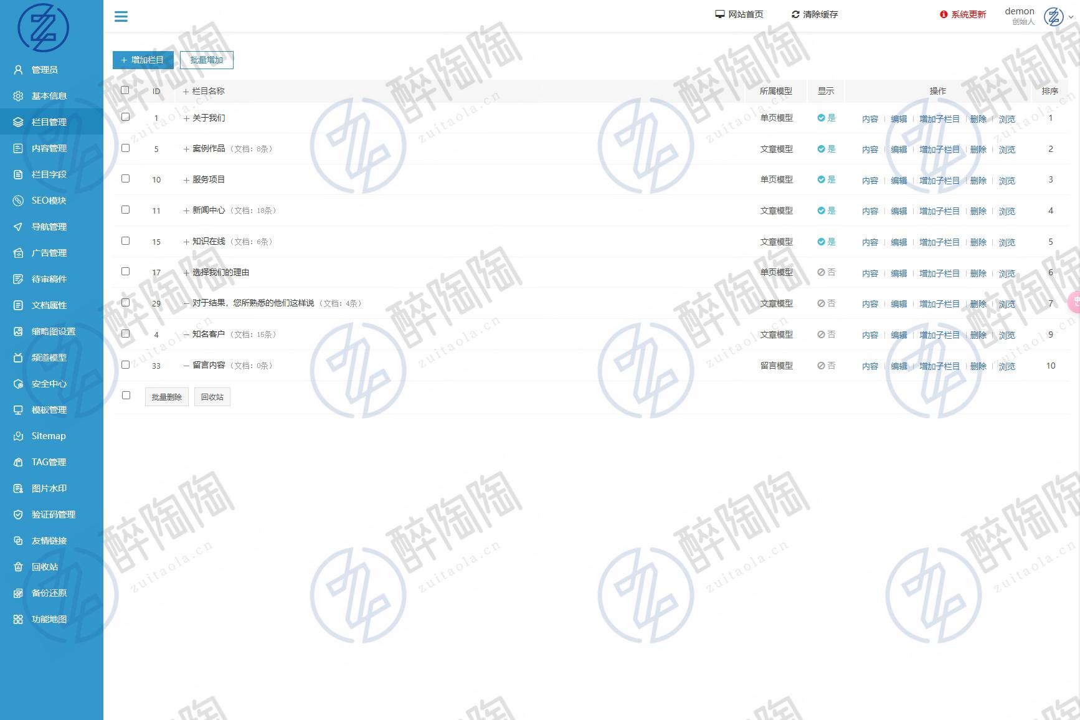The image size is (1080, 720).
Task: Check the box for 新闻中心 row
Action: click(125, 209)
